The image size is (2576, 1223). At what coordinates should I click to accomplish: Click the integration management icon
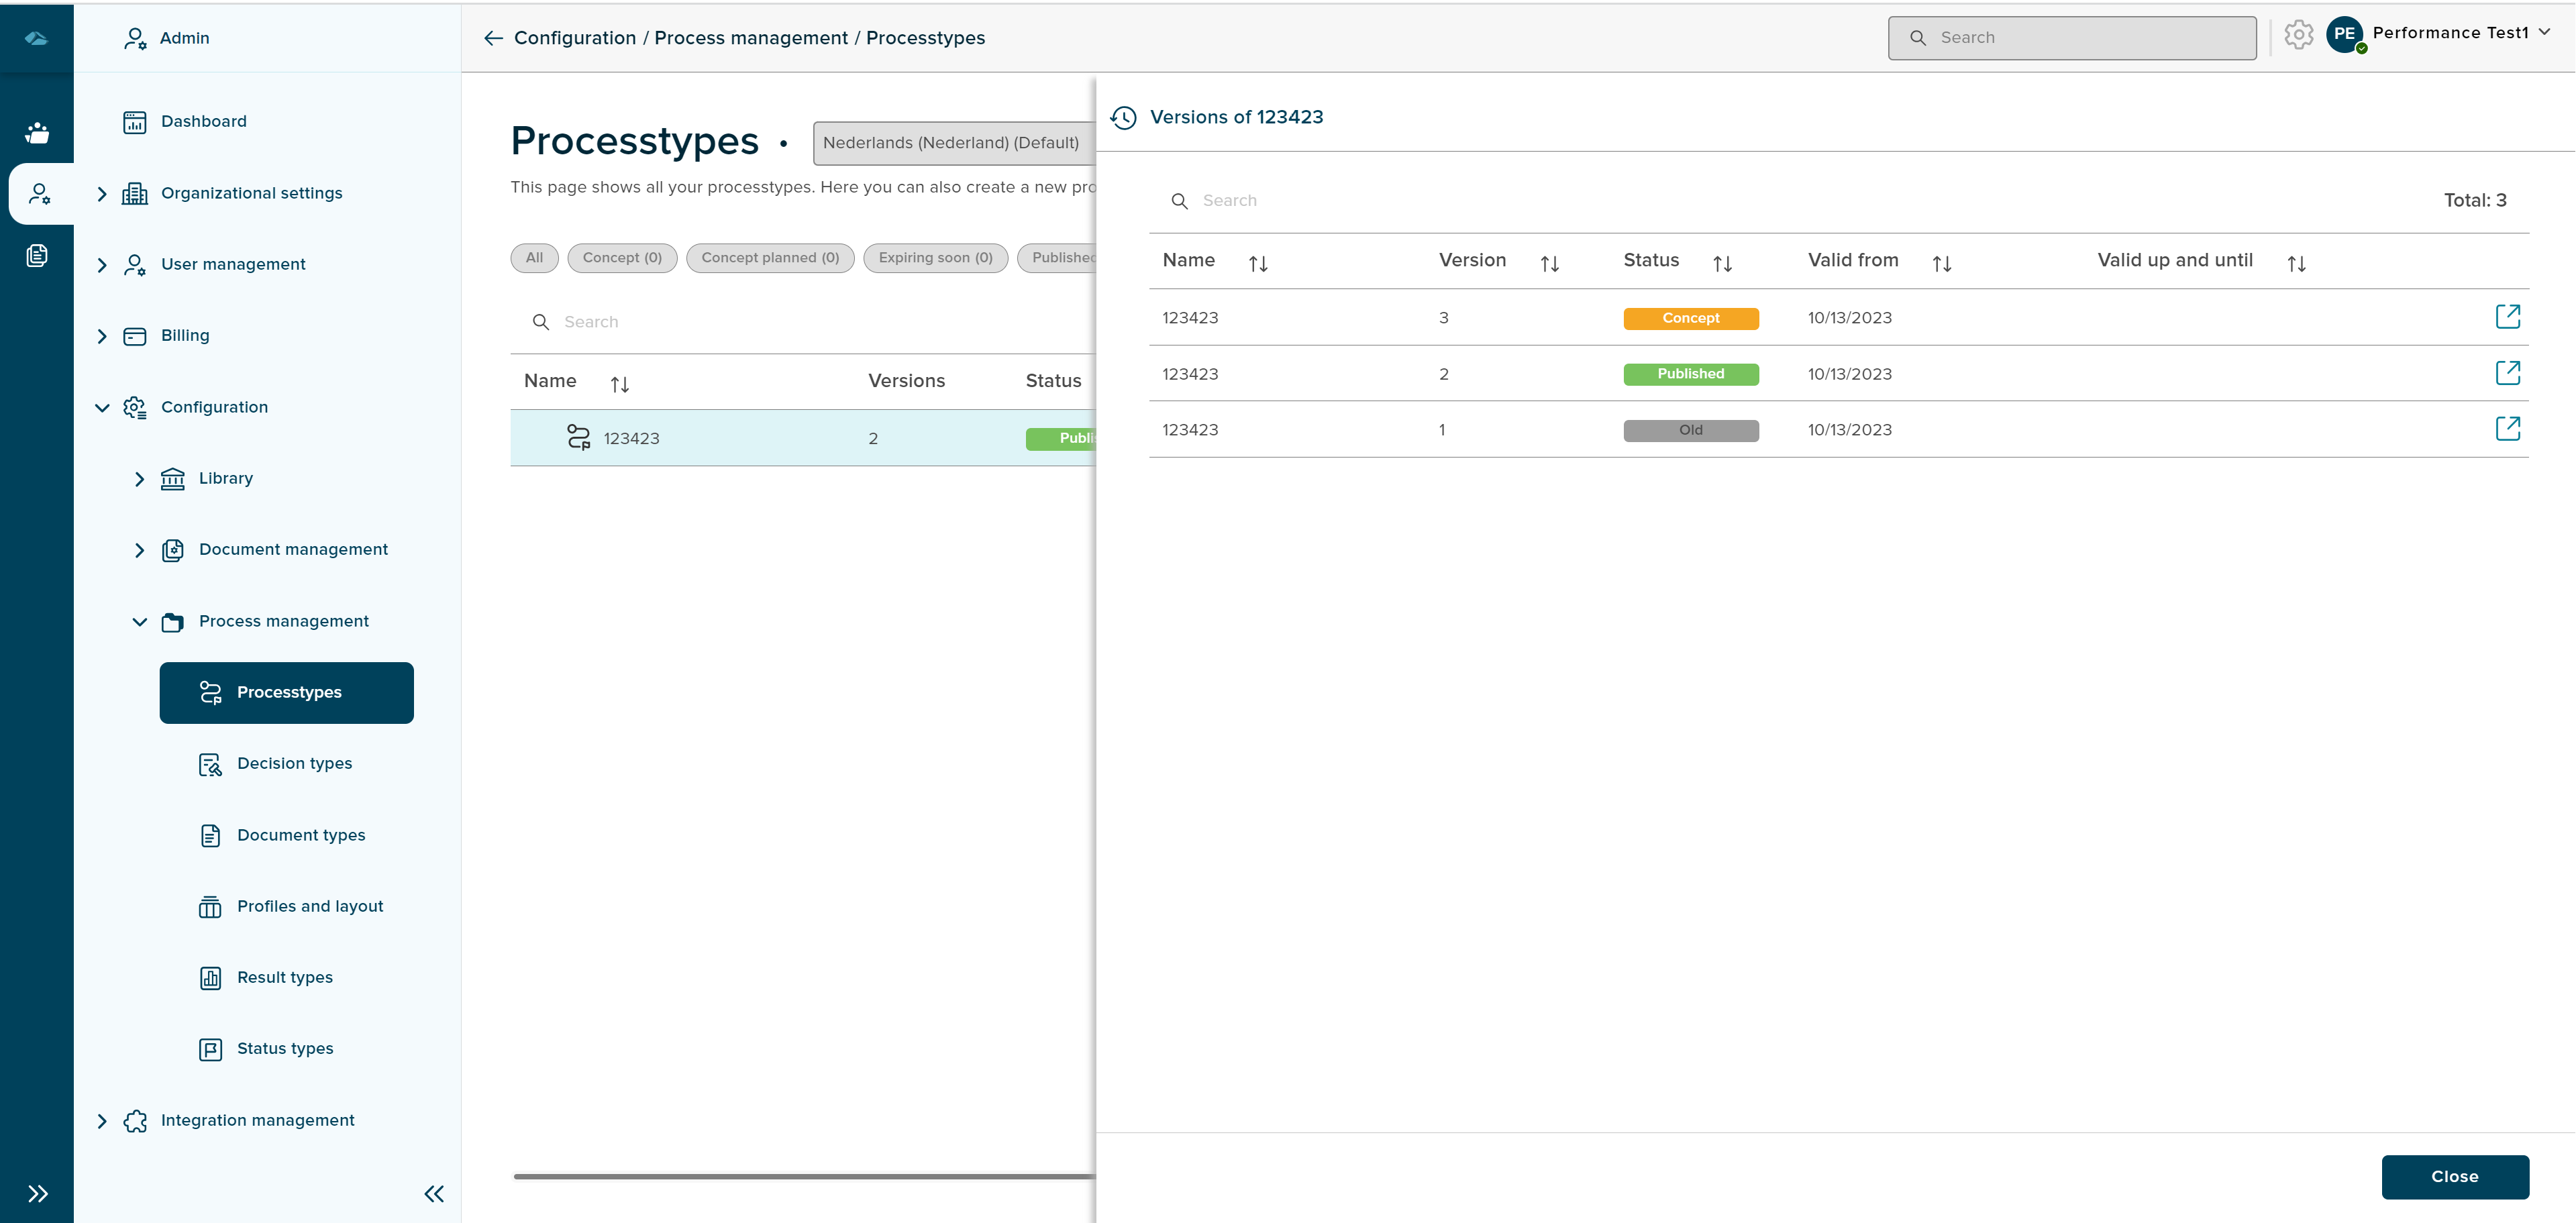[x=135, y=1120]
